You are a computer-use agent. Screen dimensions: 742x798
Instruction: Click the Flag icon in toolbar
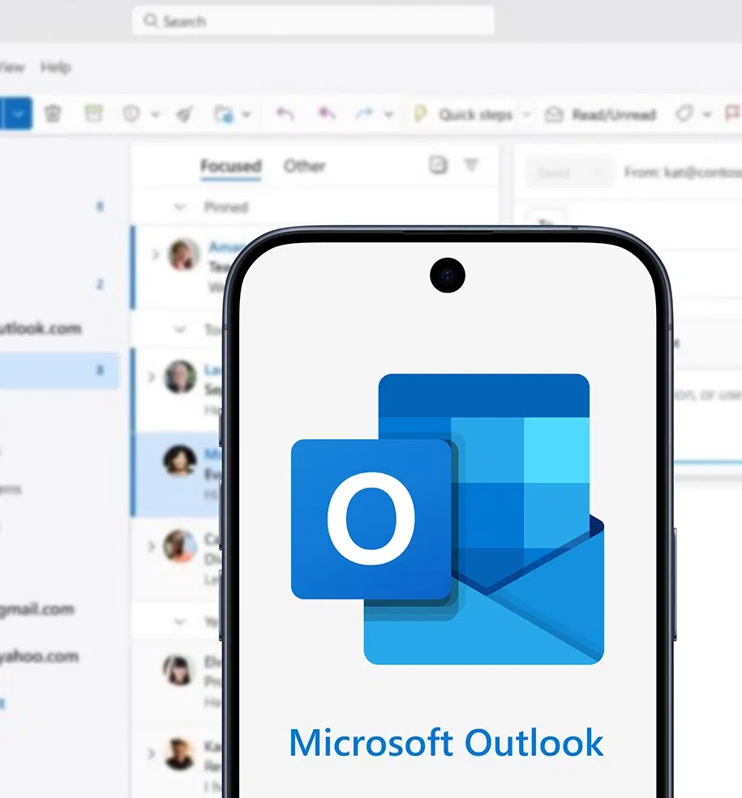[732, 113]
